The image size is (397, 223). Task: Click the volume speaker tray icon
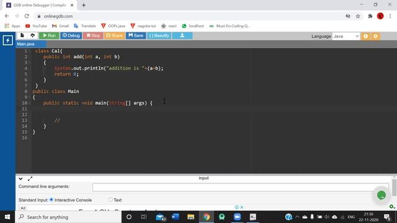(327, 217)
